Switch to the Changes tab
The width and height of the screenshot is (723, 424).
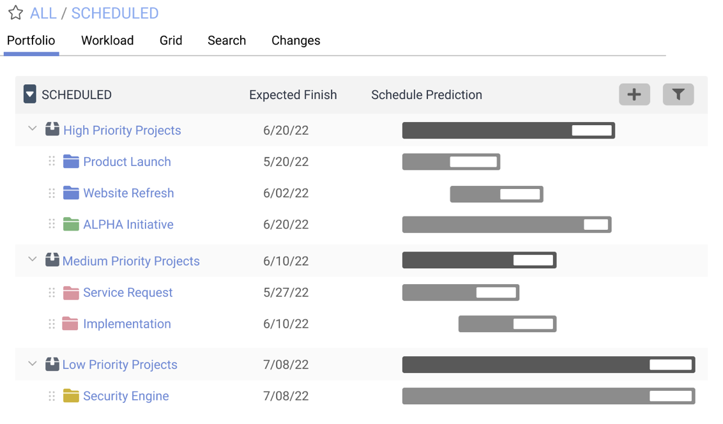(296, 41)
